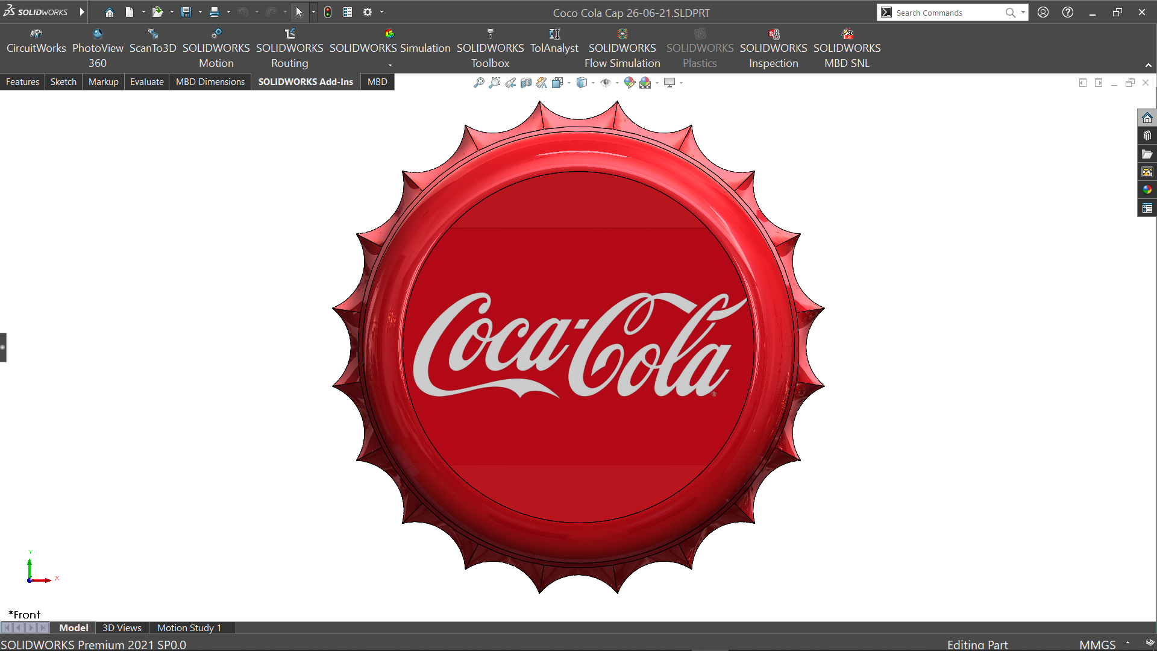Image resolution: width=1157 pixels, height=651 pixels.
Task: Toggle SOLIDWORKS Routing add-in
Action: (290, 48)
